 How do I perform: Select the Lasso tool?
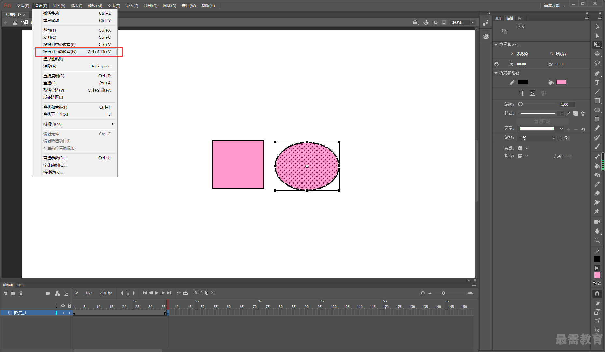tap(597, 63)
